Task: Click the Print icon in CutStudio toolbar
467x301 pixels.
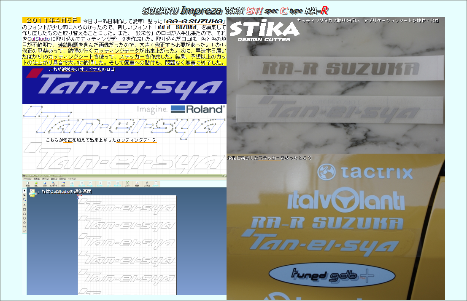Action: point(72,184)
